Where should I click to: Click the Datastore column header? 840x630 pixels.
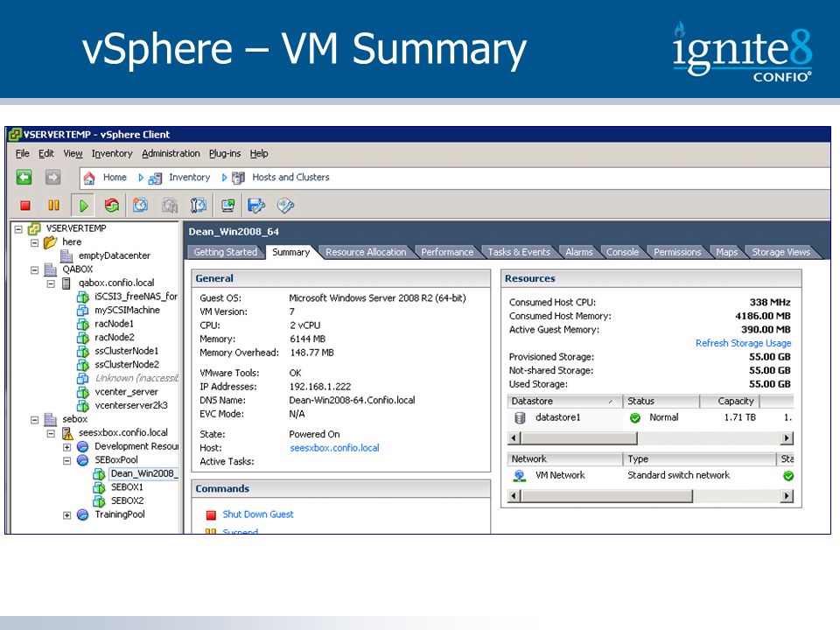tap(564, 402)
